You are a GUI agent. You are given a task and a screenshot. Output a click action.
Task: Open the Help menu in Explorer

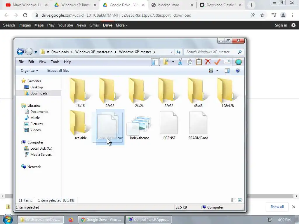(x=67, y=62)
